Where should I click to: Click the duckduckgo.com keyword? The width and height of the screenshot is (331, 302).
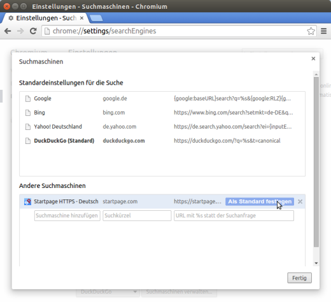123,141
